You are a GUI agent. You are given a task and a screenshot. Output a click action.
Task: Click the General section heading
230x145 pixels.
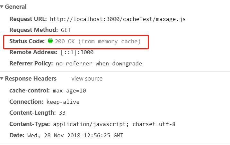16,7
